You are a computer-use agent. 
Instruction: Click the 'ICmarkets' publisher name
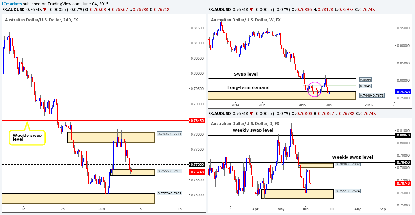[12, 4]
